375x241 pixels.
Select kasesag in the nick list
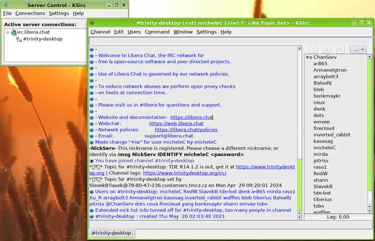point(323,141)
